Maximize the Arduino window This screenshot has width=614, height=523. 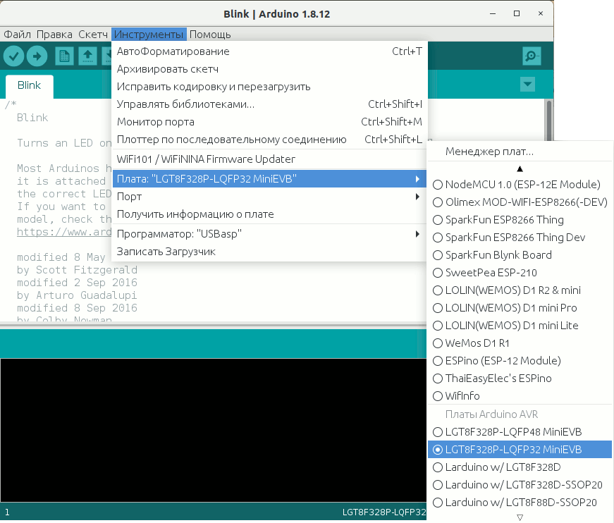(x=517, y=13)
